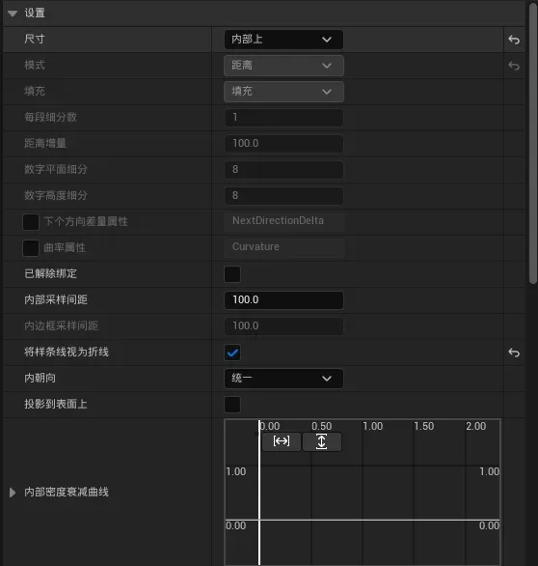Collapse the 设置 section
The width and height of the screenshot is (538, 566).
coord(13,14)
